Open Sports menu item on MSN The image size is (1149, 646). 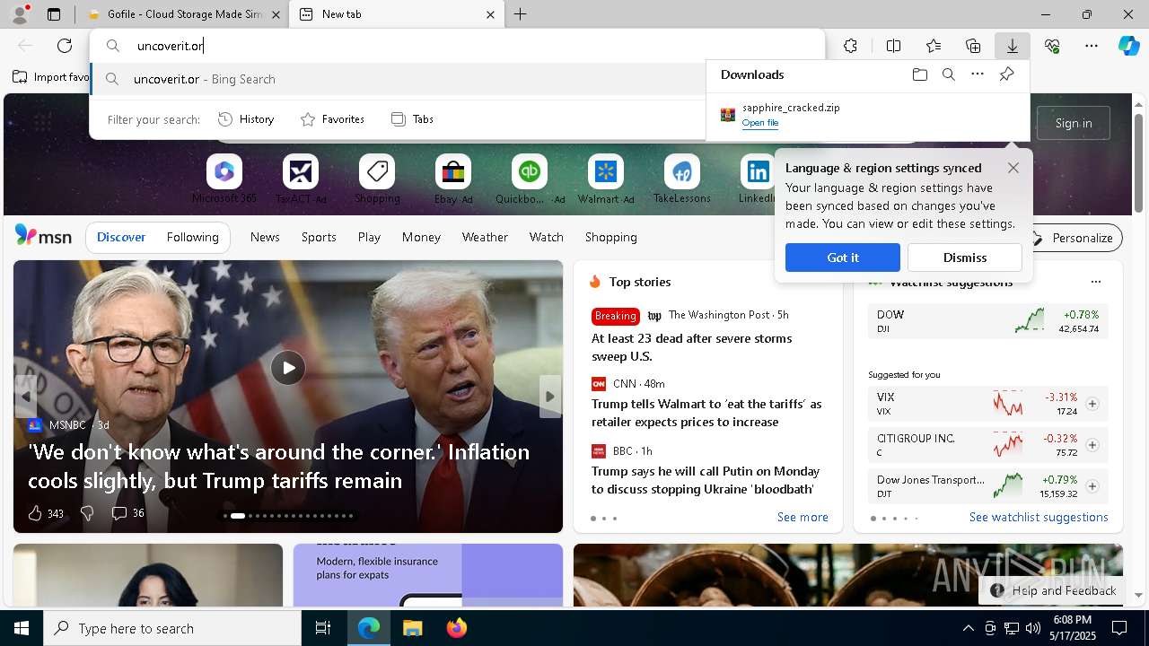pyautogui.click(x=319, y=238)
